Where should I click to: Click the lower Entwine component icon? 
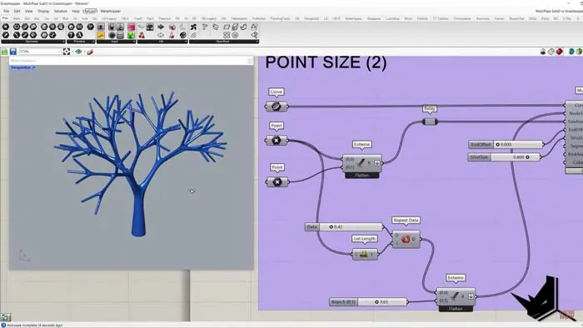pyautogui.click(x=455, y=296)
